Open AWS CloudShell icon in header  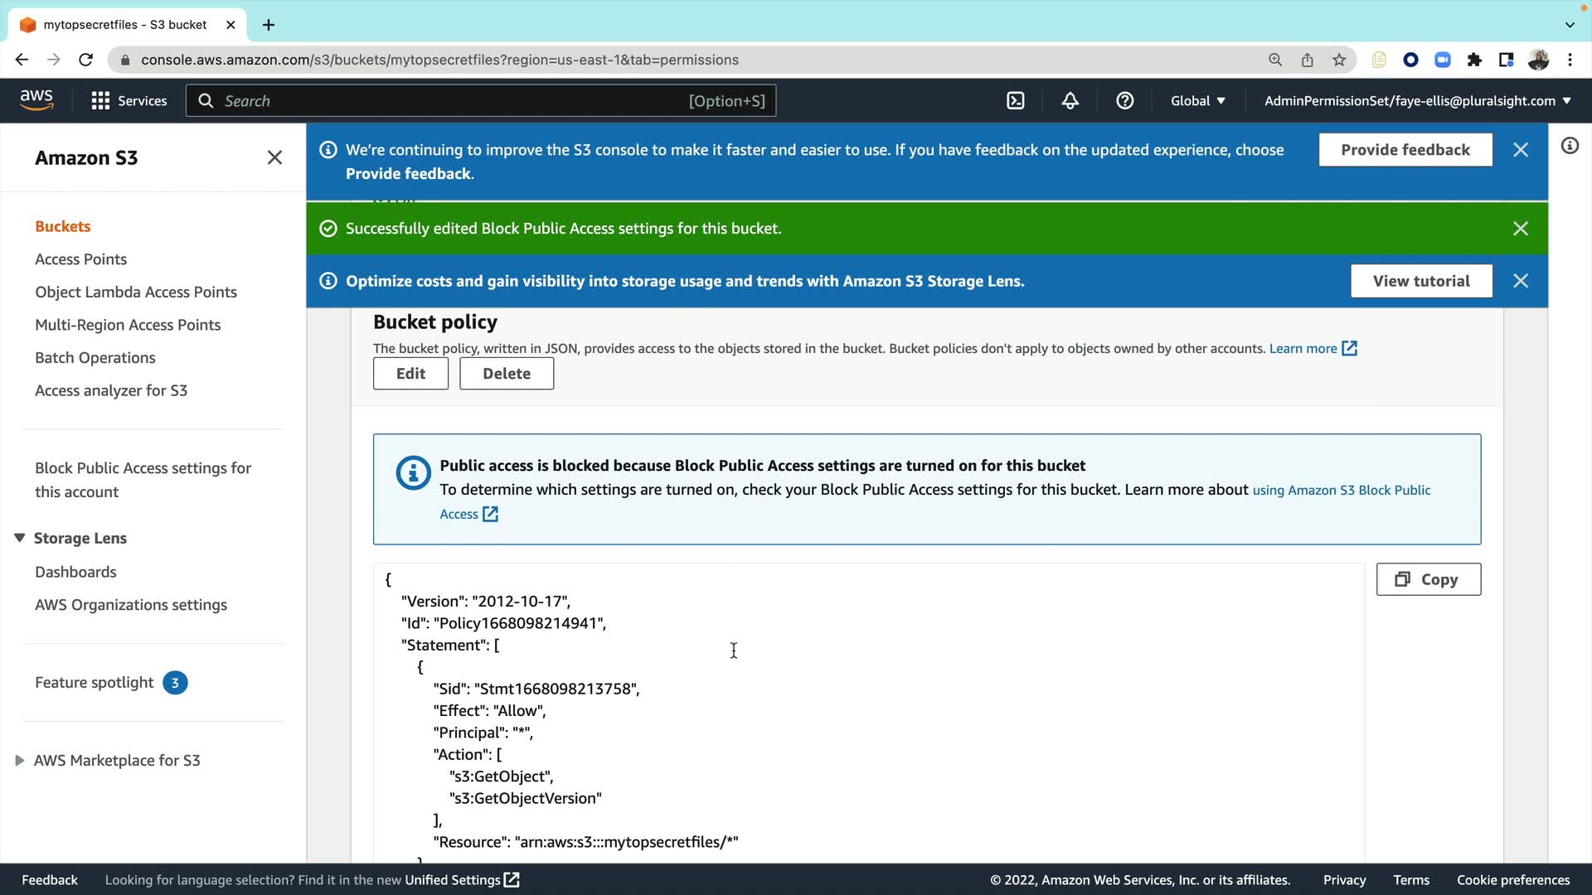[x=1016, y=101]
